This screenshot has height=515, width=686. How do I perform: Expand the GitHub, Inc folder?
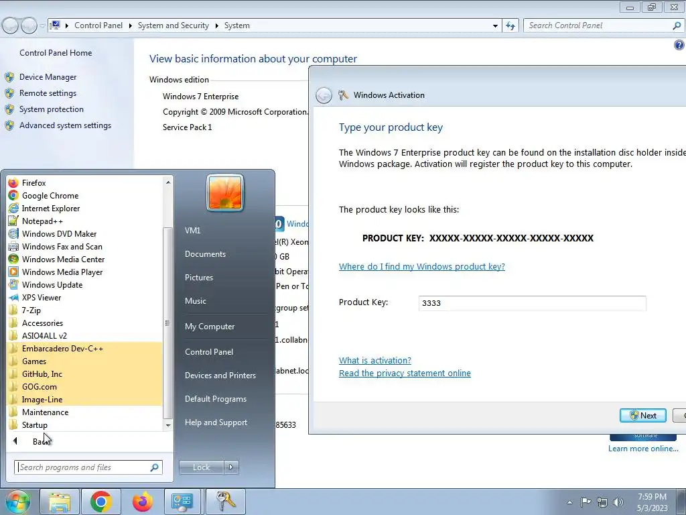tap(42, 374)
